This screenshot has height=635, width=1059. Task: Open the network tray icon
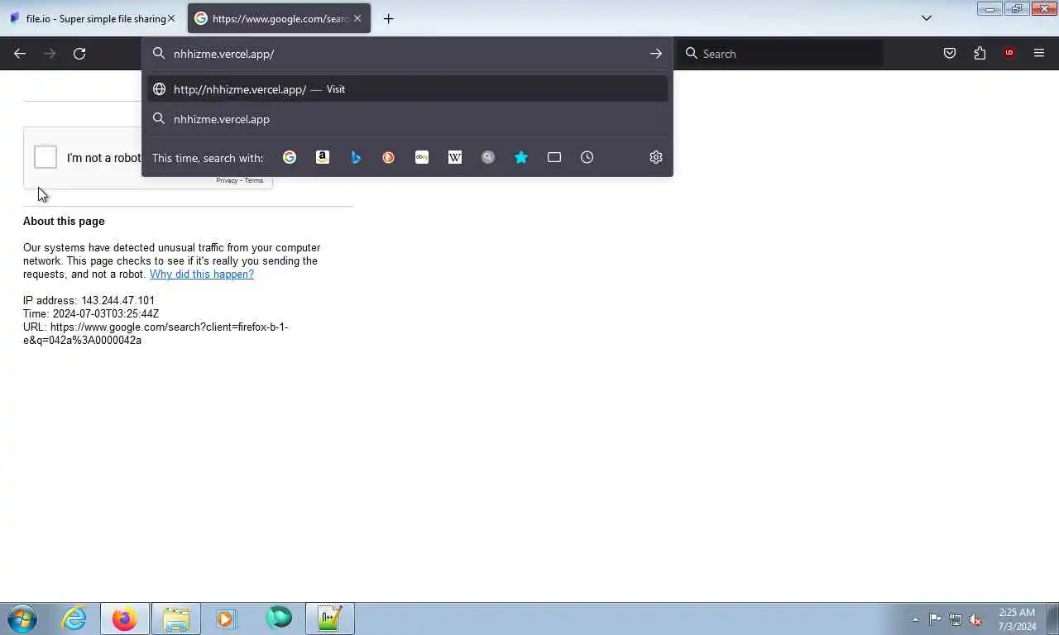coord(956,619)
